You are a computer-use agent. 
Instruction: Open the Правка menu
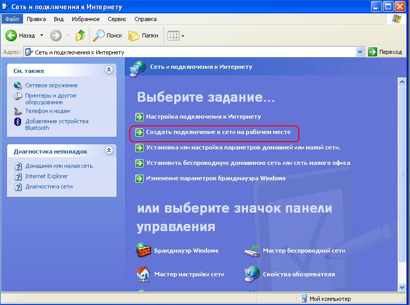tap(36, 19)
